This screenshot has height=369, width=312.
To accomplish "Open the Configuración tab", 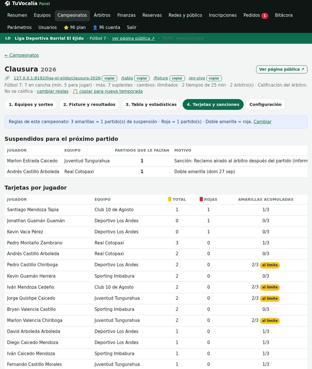I will [266, 104].
